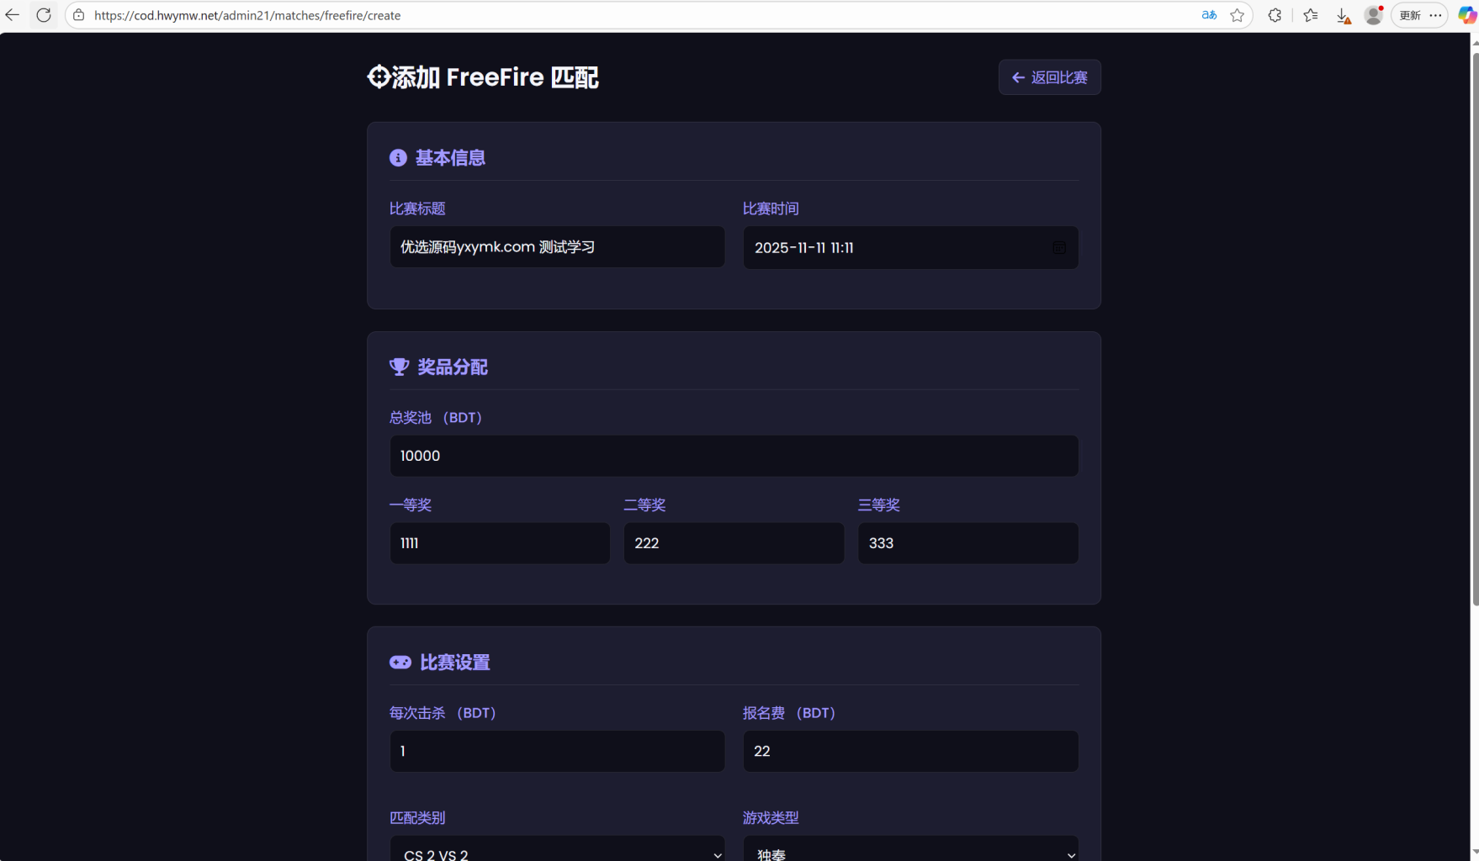The image size is (1479, 861).
Task: Click inside the 比赛标题 input field
Action: pos(555,246)
